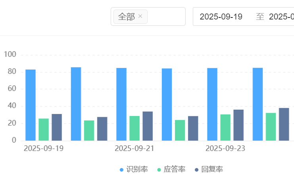
Task: Select the green 应答率 bar for 2025-09-21
Action: click(135, 128)
